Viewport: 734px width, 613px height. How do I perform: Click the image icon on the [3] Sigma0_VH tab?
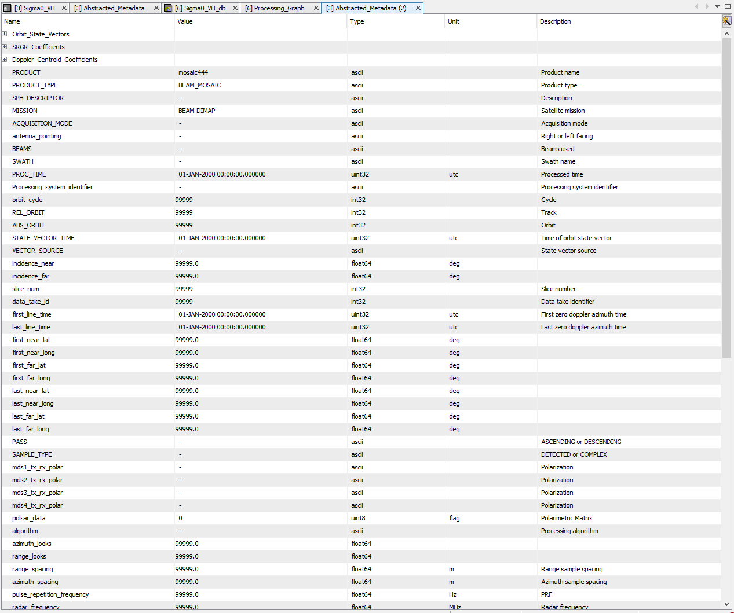pos(8,8)
